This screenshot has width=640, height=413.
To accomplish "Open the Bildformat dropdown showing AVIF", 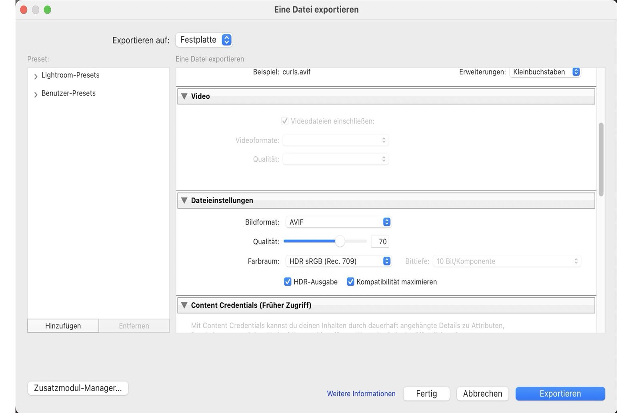I will coord(338,222).
